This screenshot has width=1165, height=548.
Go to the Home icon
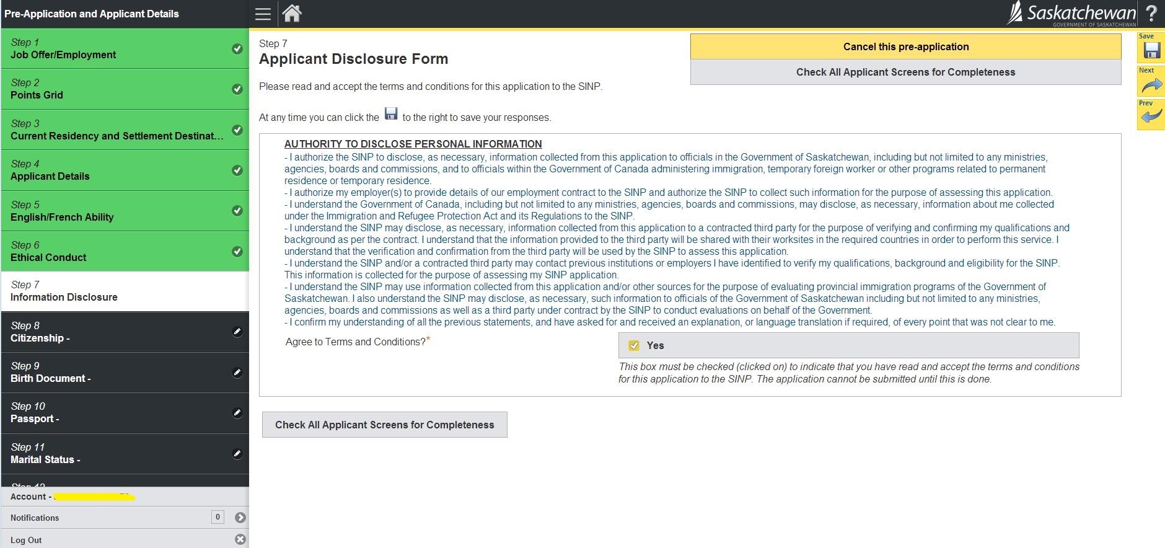292,14
